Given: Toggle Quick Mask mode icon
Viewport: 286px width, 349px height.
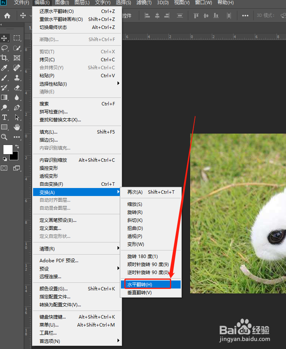Looking at the screenshot, I should [4, 168].
